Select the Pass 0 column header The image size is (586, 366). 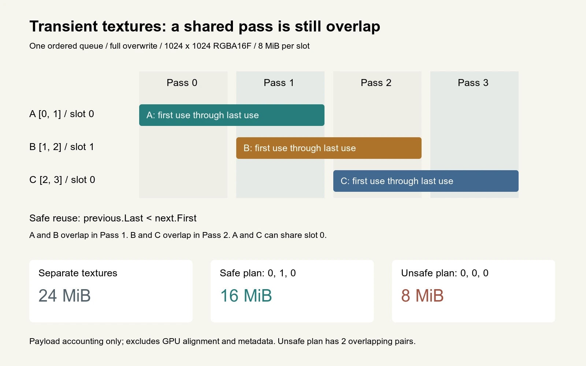point(182,83)
